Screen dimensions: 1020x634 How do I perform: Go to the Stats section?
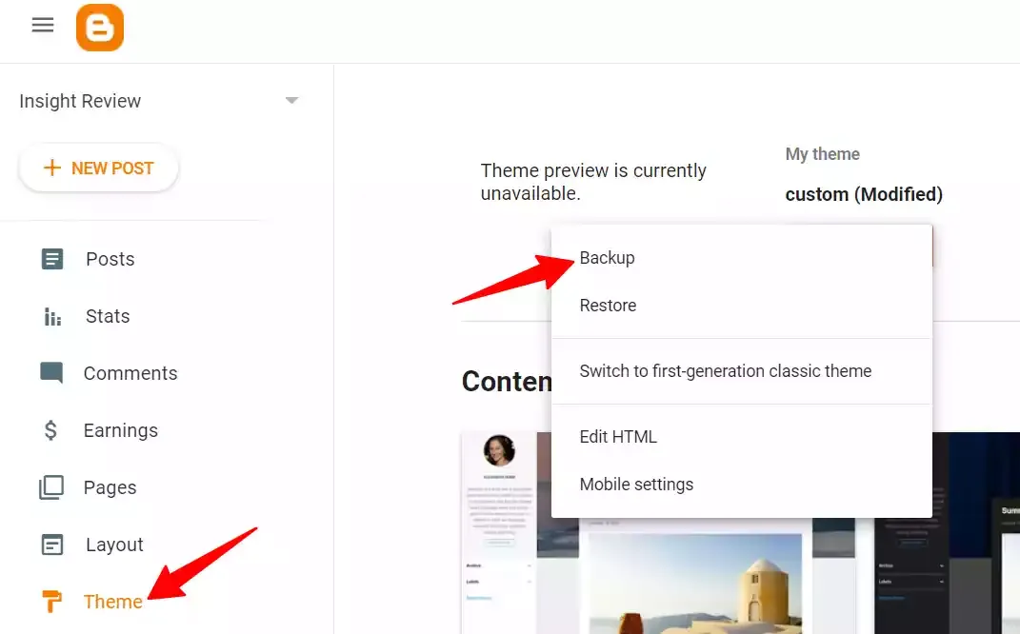[x=108, y=316]
